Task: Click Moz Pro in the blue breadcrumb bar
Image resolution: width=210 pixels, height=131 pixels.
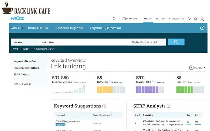Action: coord(17,28)
